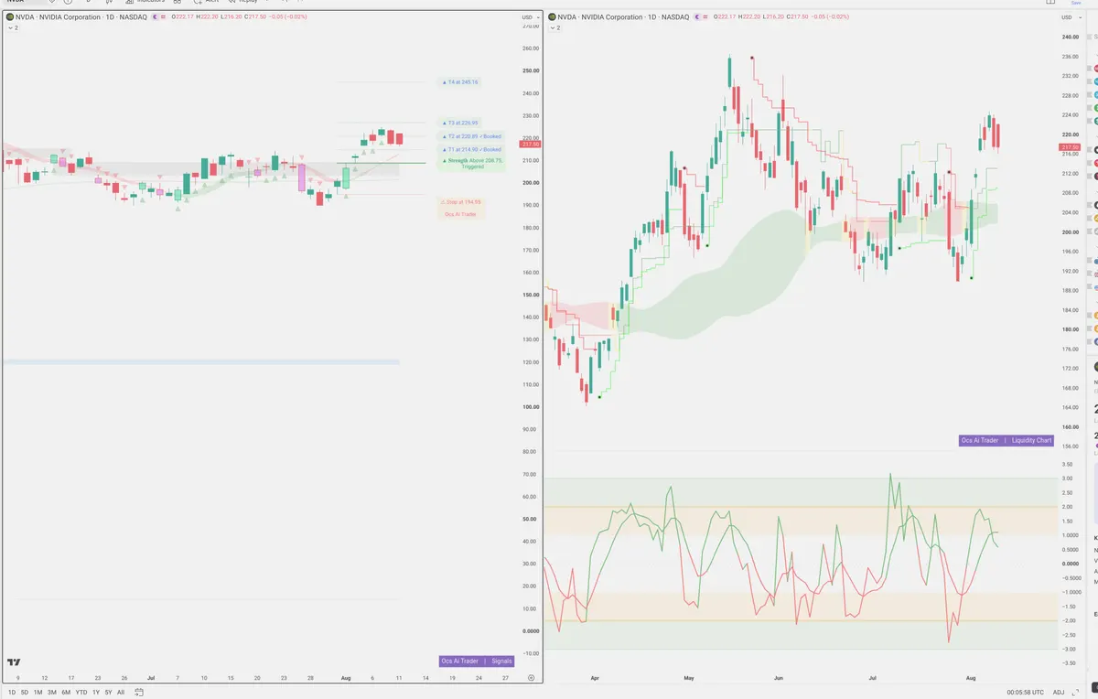Select the YTD time range button
Viewport: 1098px width, 699px height.
(81, 693)
